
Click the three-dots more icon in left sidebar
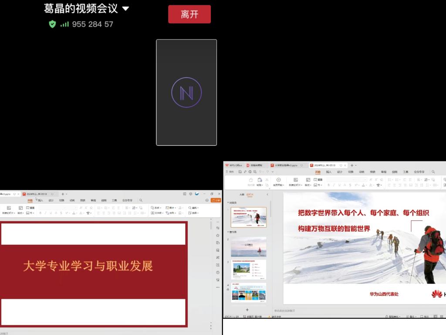(217, 287)
